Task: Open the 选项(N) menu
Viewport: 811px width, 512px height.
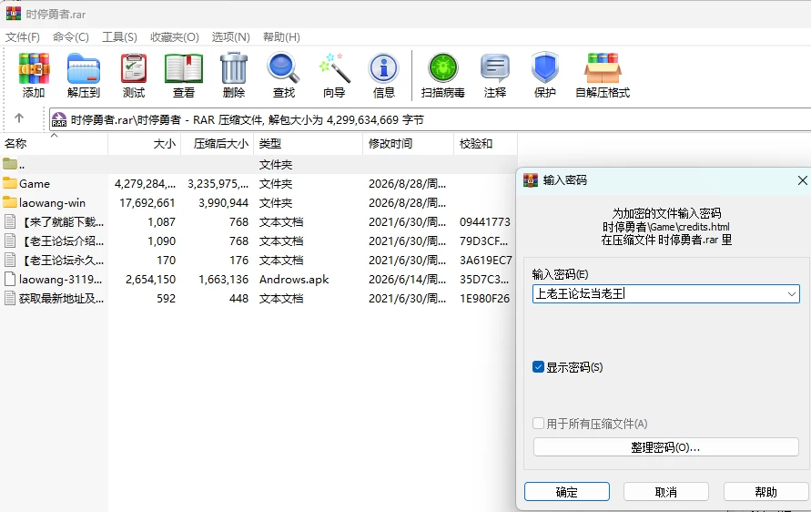Action: point(230,37)
